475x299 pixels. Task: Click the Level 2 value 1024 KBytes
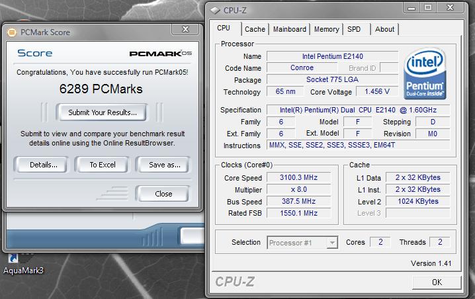coord(417,202)
